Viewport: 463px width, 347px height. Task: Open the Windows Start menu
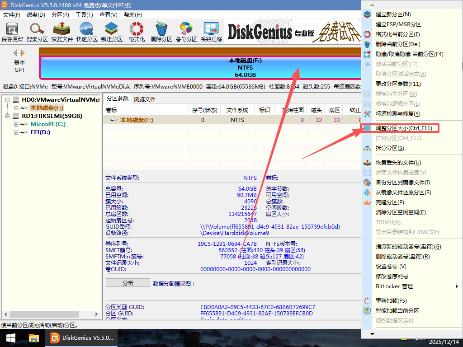tap(10, 338)
